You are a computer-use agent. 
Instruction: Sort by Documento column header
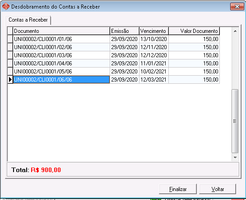(x=61, y=31)
